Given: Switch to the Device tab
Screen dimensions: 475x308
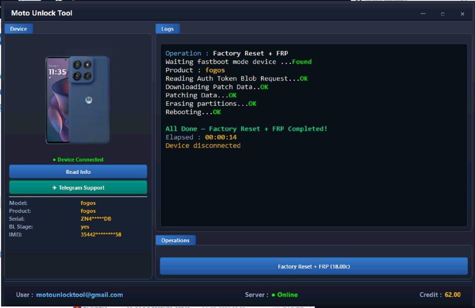Looking at the screenshot, I should (19, 29).
